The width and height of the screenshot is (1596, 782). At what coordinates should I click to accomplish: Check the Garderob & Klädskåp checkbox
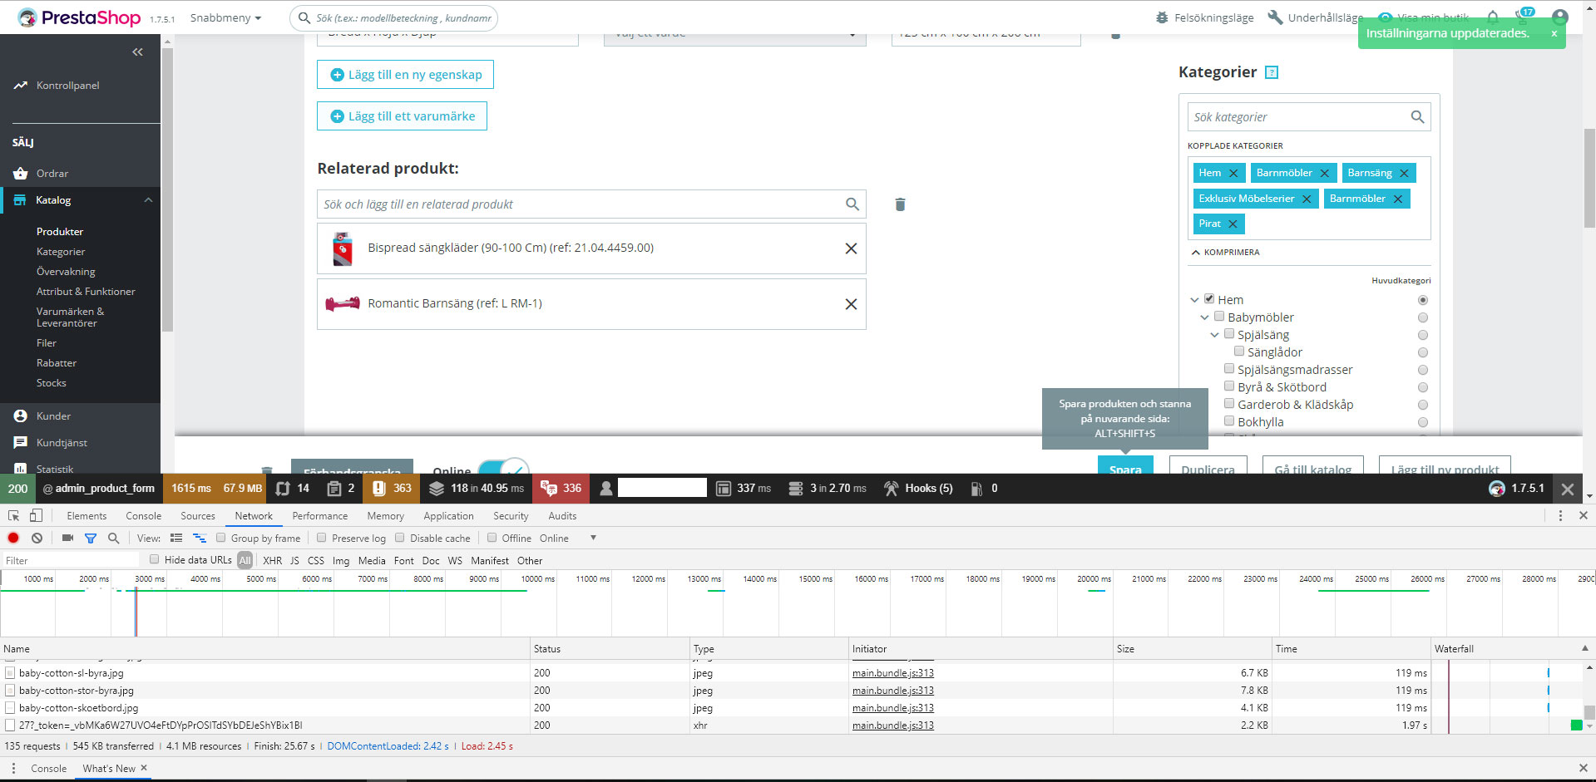click(x=1229, y=404)
